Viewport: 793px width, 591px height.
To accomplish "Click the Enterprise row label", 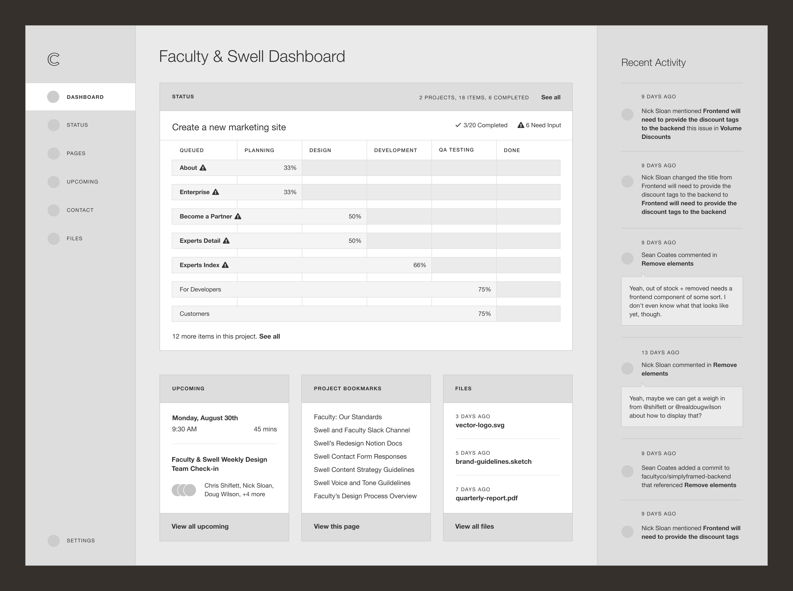I will tap(194, 192).
